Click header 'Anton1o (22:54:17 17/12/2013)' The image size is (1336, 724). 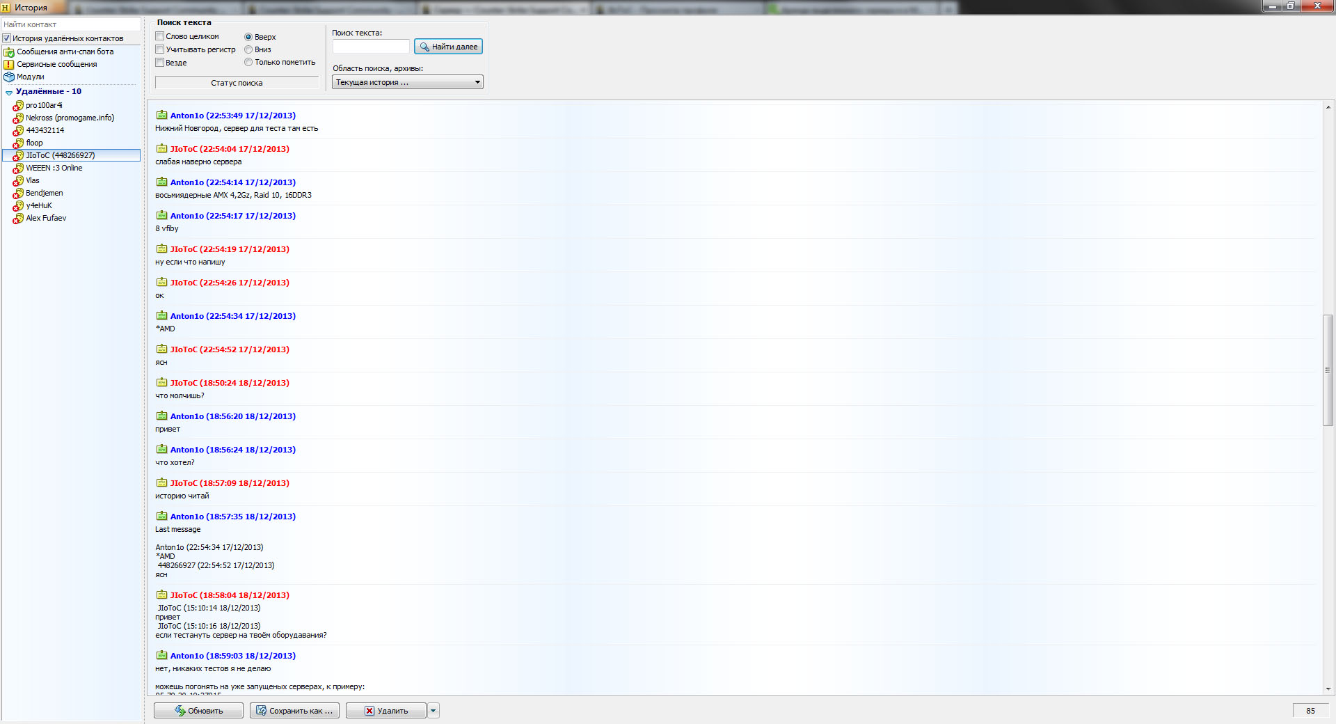tap(233, 216)
